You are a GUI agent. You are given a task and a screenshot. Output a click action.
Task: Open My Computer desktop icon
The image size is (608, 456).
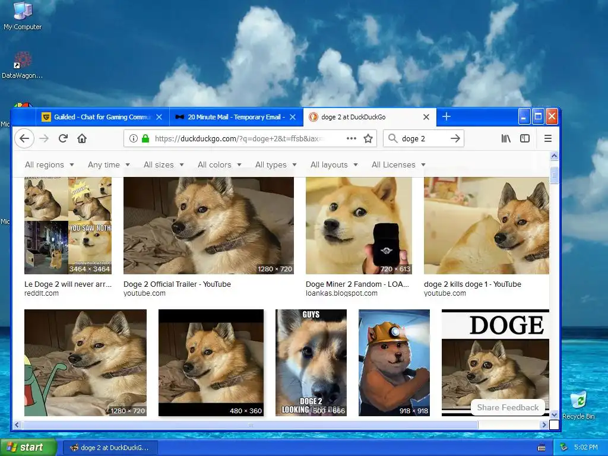[23, 16]
